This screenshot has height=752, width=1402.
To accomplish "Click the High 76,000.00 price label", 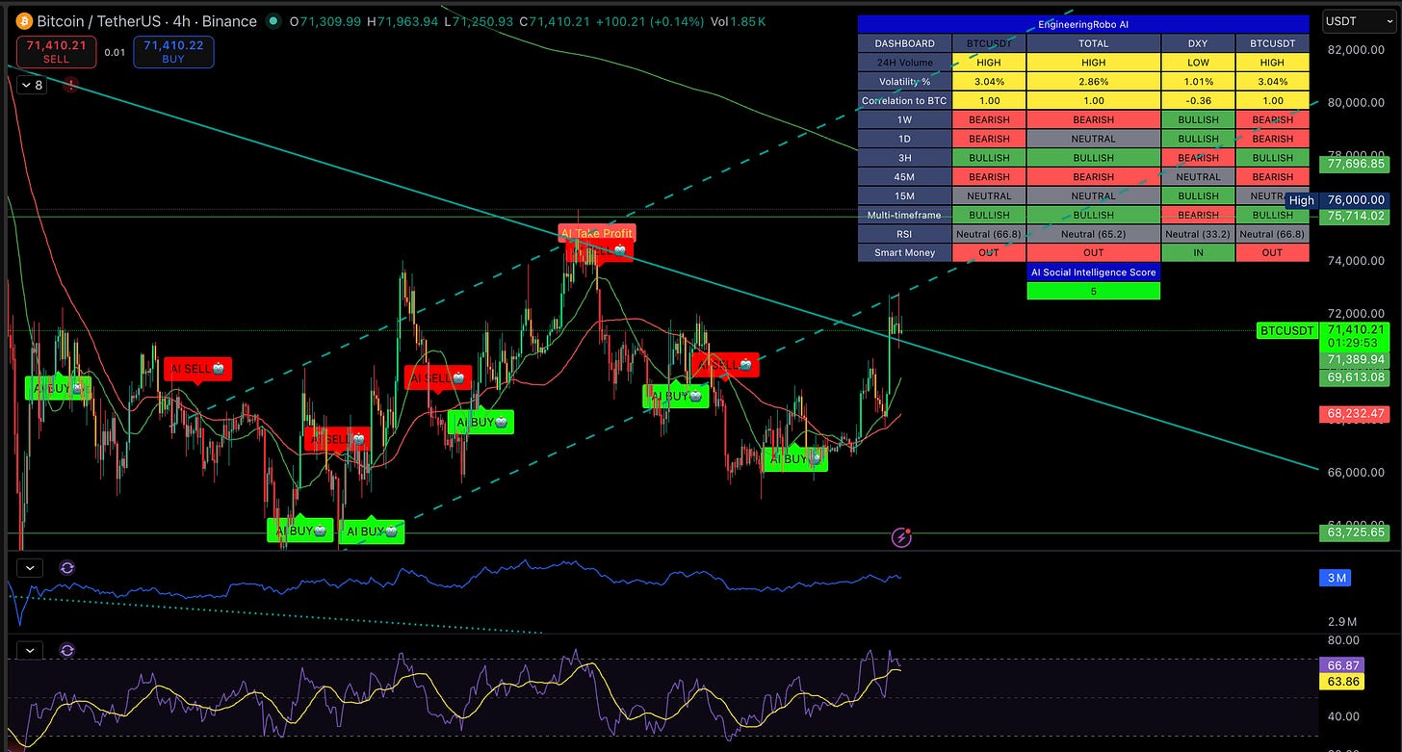I will (1338, 200).
